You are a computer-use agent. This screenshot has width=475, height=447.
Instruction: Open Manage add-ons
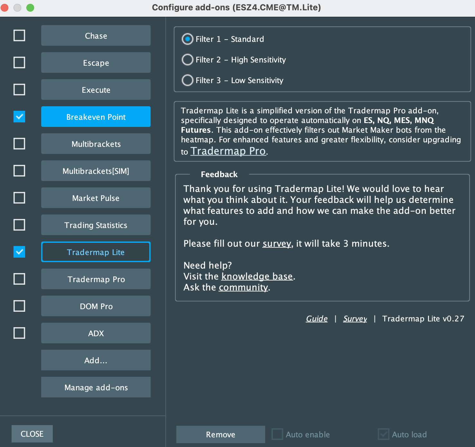(x=96, y=387)
